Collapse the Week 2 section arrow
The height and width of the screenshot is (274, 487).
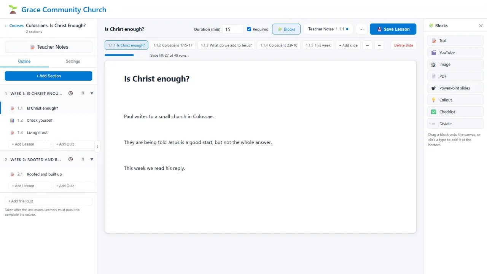[x=92, y=159]
